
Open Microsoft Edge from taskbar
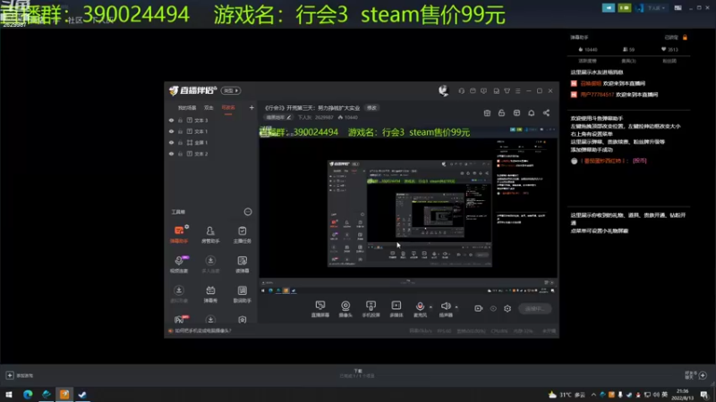point(28,395)
